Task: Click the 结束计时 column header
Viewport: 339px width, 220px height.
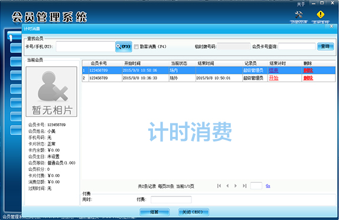Action: click(x=278, y=63)
